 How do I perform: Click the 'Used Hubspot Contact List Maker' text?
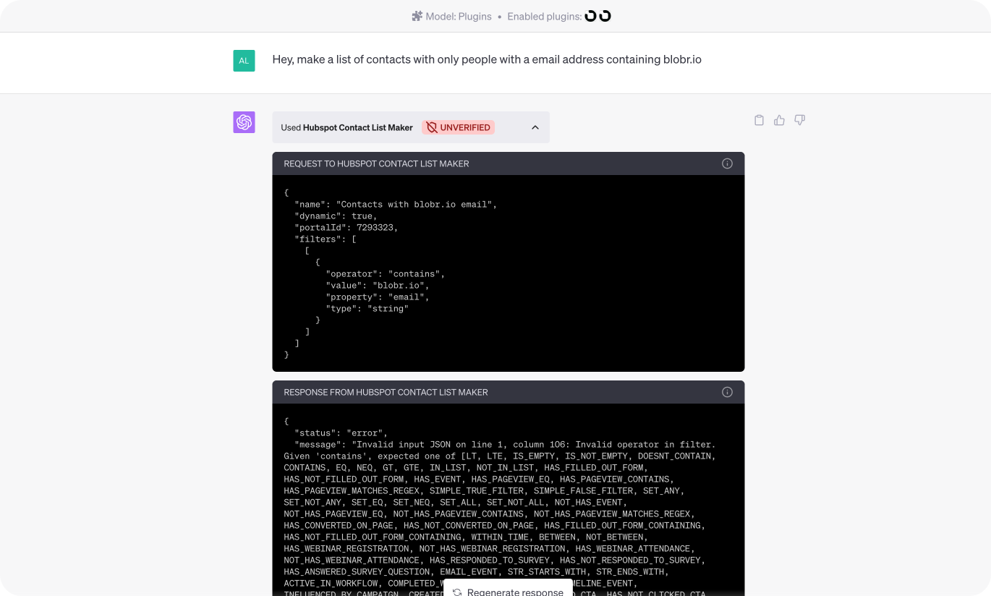346,127
